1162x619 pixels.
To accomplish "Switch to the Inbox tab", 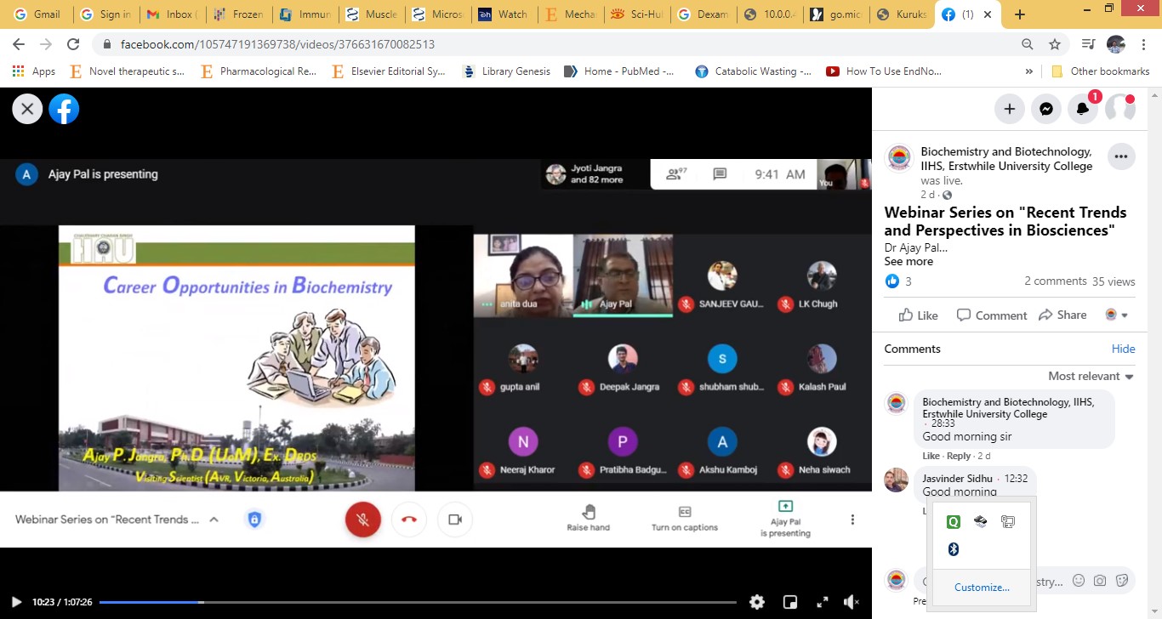I will pyautogui.click(x=173, y=14).
